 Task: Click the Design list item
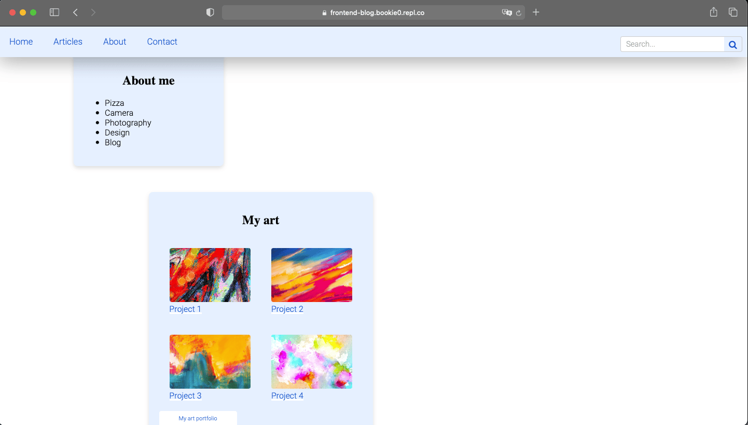[117, 133]
